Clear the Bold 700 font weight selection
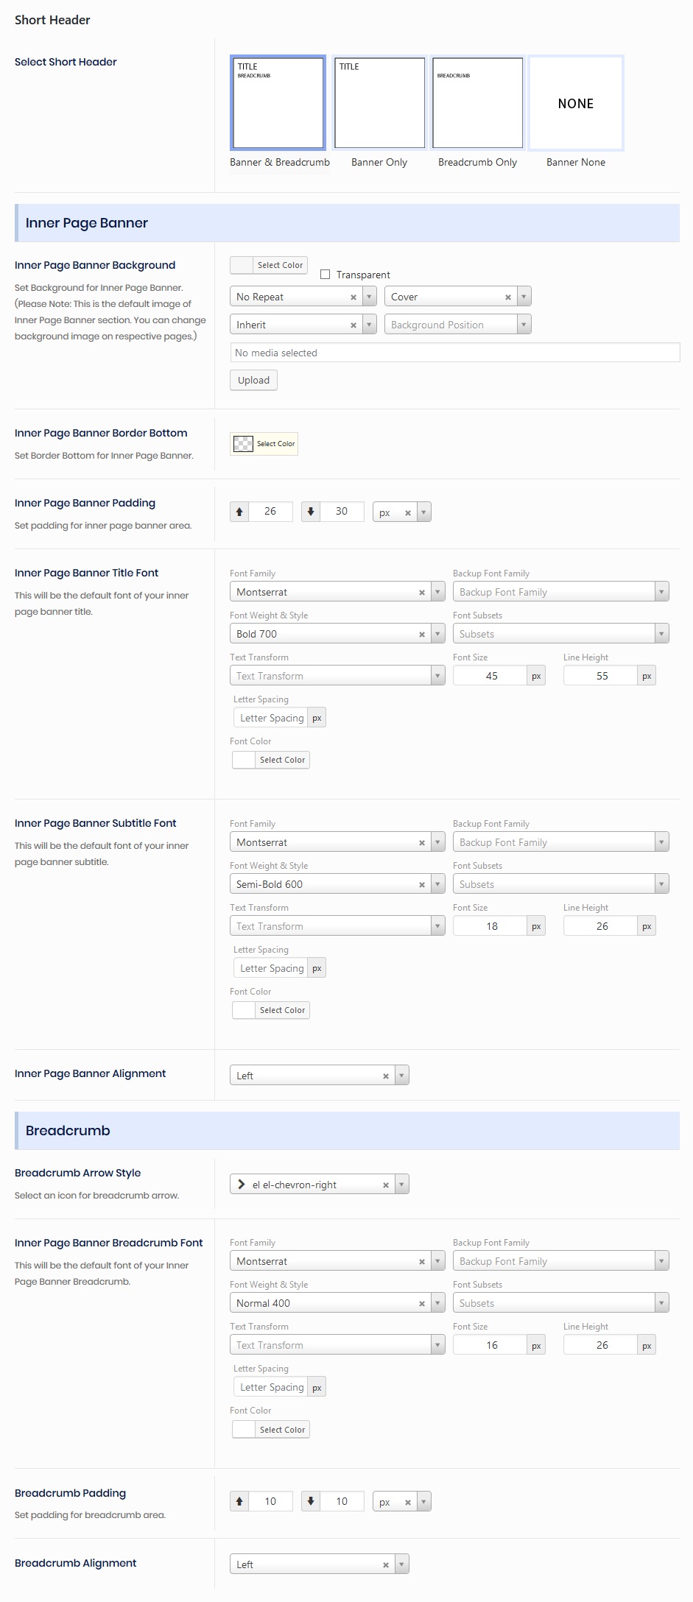693x1602 pixels. [422, 635]
